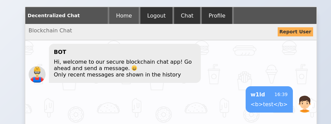Click the grinning emoji in BOT message

pyautogui.click(x=134, y=68)
